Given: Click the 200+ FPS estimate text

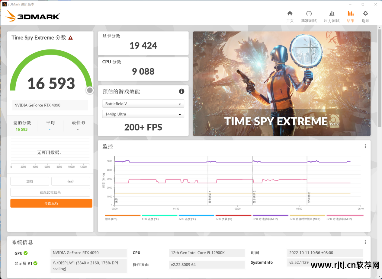Looking at the screenshot, I should (x=143, y=127).
